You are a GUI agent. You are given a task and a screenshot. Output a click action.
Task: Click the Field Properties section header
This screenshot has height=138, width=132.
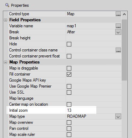coord(25,20)
